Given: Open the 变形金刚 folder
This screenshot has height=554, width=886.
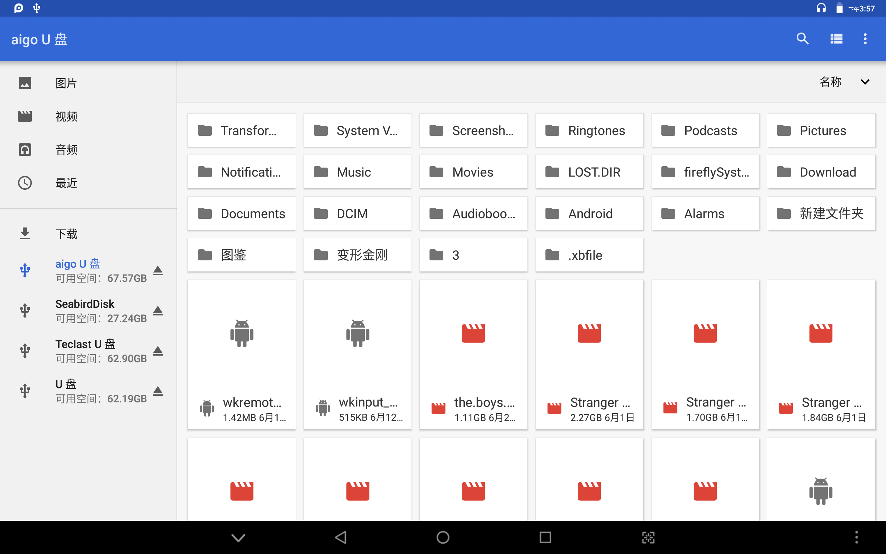Looking at the screenshot, I should click(358, 255).
